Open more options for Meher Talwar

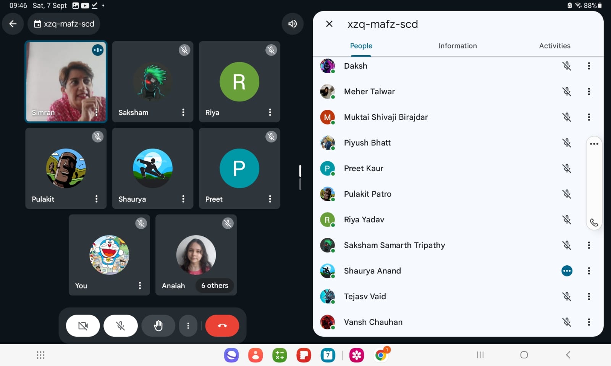589,91
